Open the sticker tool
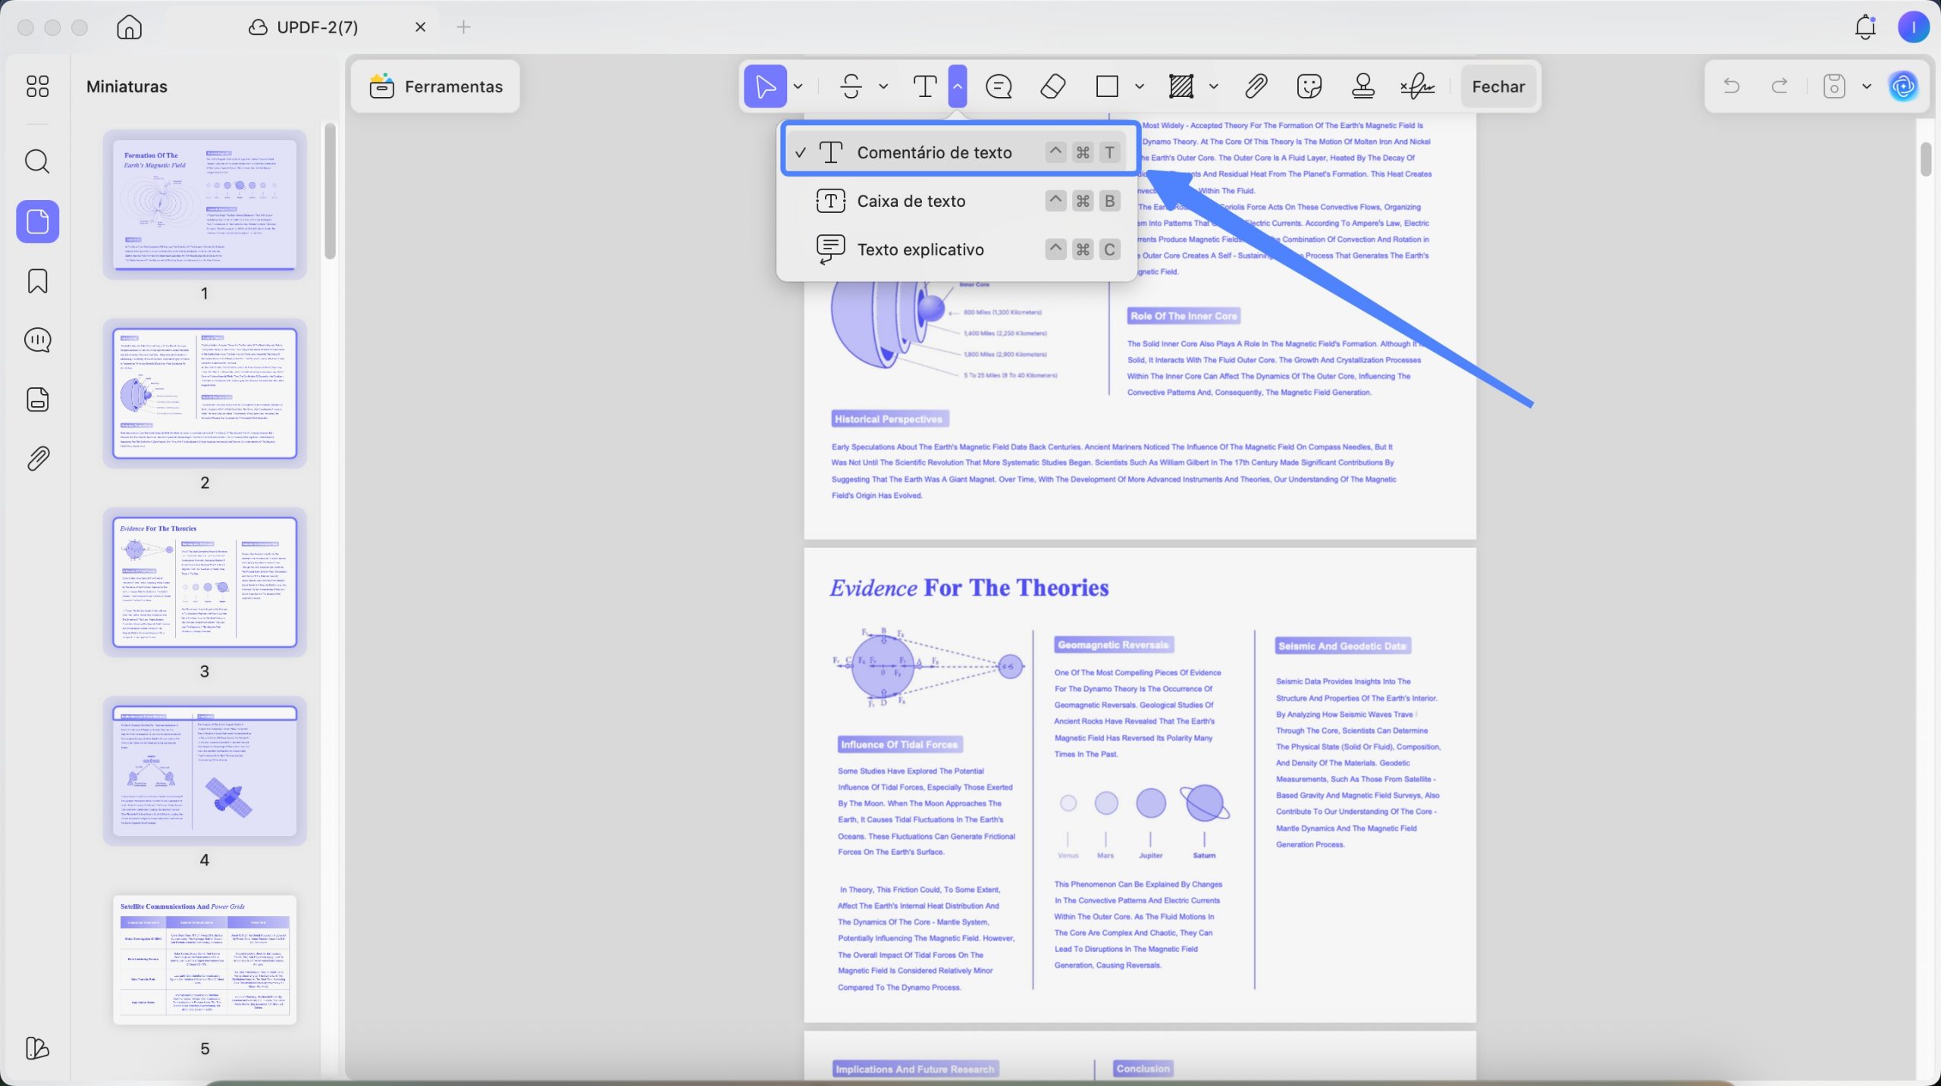 (1309, 86)
